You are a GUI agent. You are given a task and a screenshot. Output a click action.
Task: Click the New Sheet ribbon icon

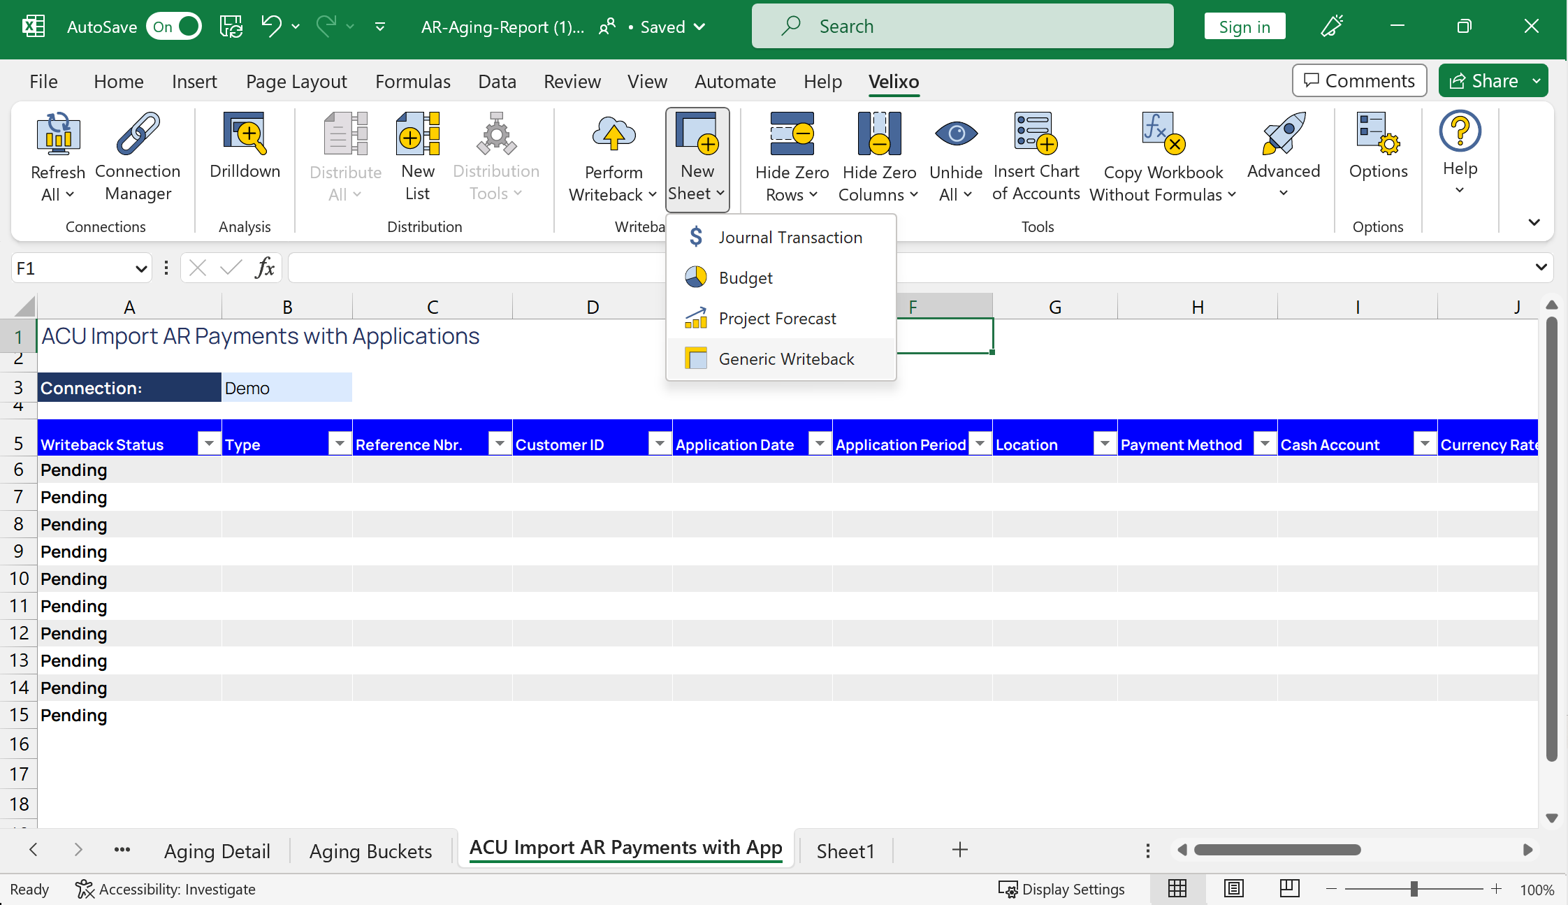(x=697, y=133)
